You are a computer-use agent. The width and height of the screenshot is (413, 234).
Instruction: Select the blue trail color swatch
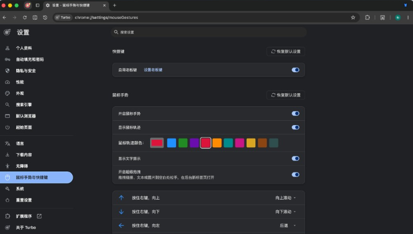172,143
